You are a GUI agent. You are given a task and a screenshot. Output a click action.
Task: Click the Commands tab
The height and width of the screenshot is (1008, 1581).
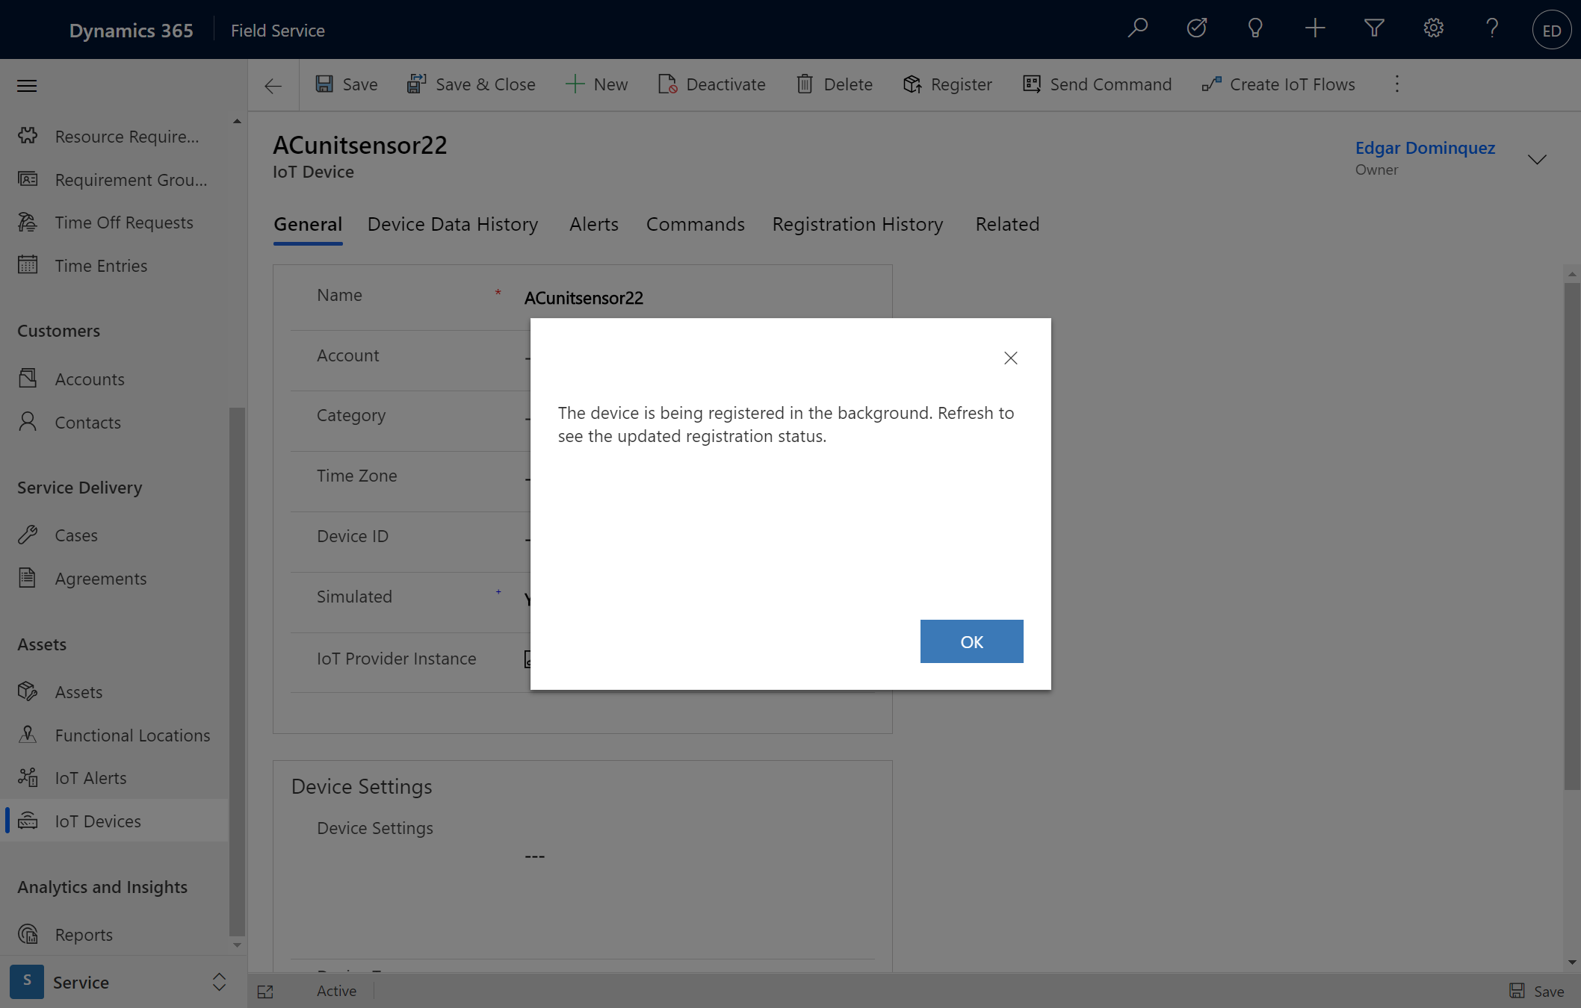[693, 223]
